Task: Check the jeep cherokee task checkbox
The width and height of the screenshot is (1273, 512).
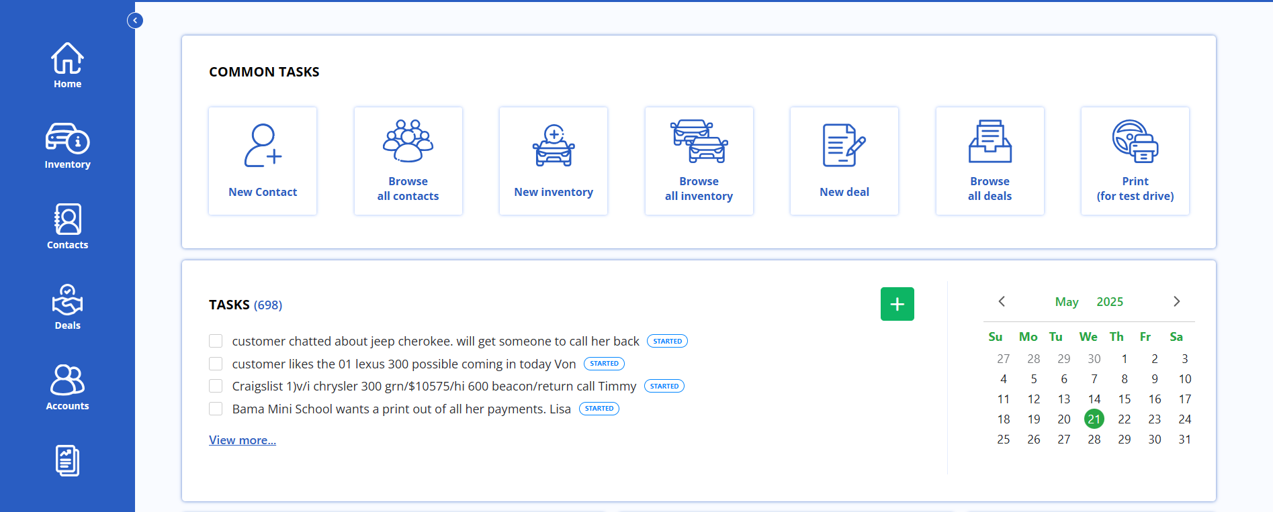Action: pyautogui.click(x=216, y=341)
